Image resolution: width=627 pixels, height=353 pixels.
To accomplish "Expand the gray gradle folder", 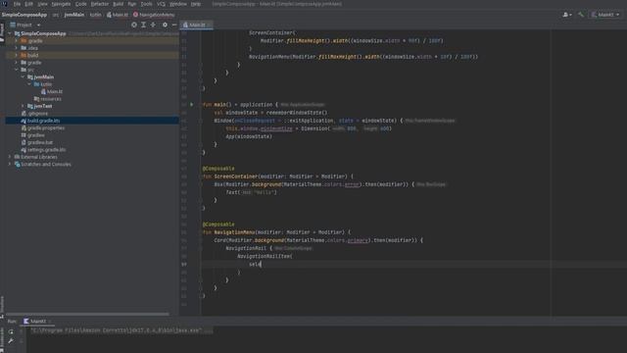I will 17,63.
